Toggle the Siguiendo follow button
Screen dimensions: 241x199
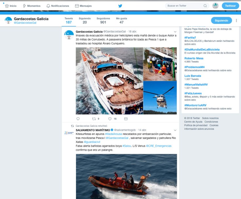click(221, 21)
